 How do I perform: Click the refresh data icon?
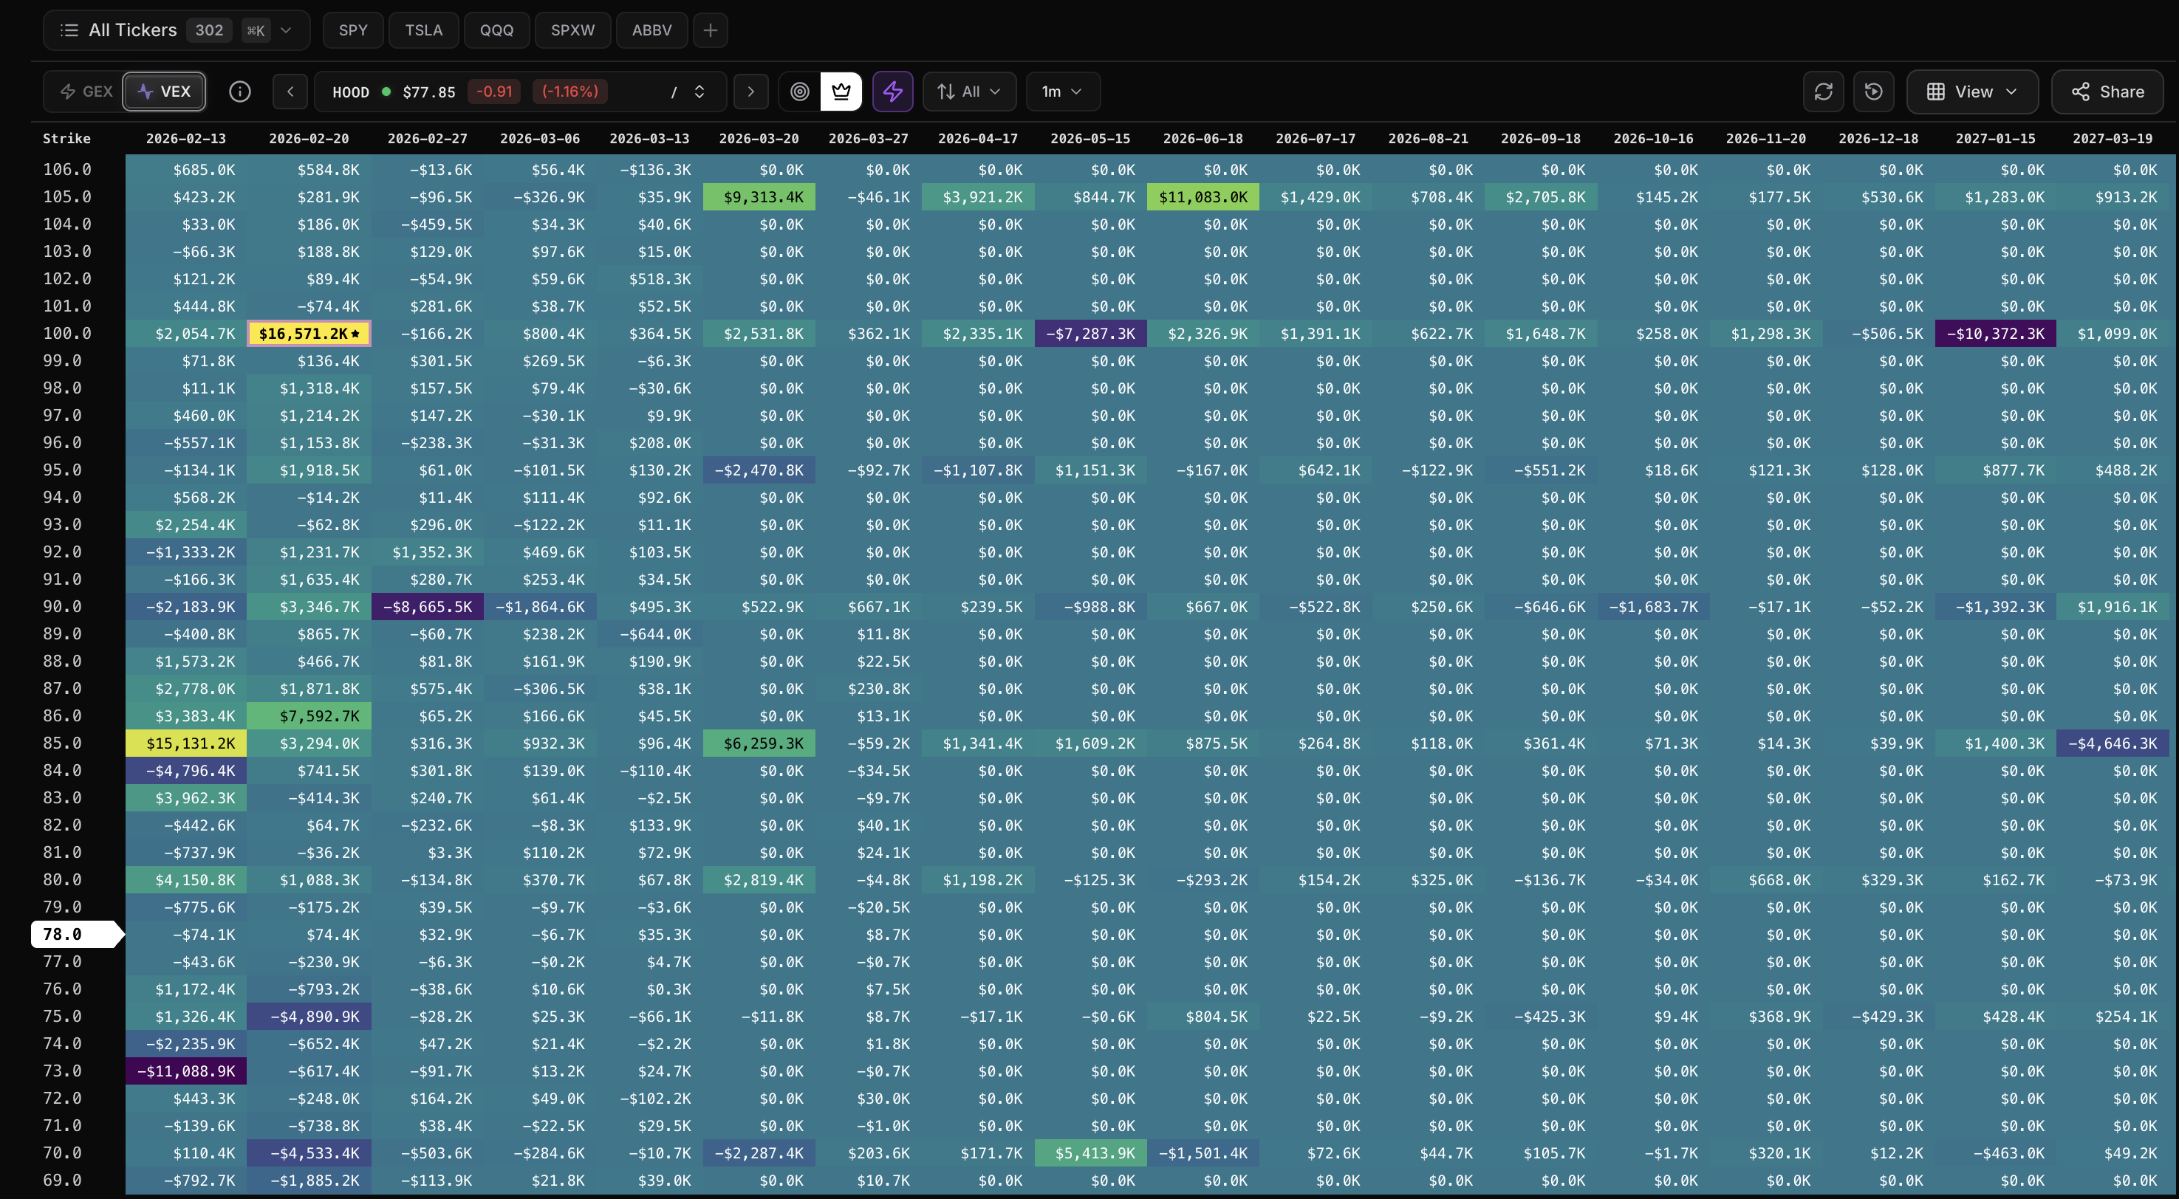[1823, 92]
